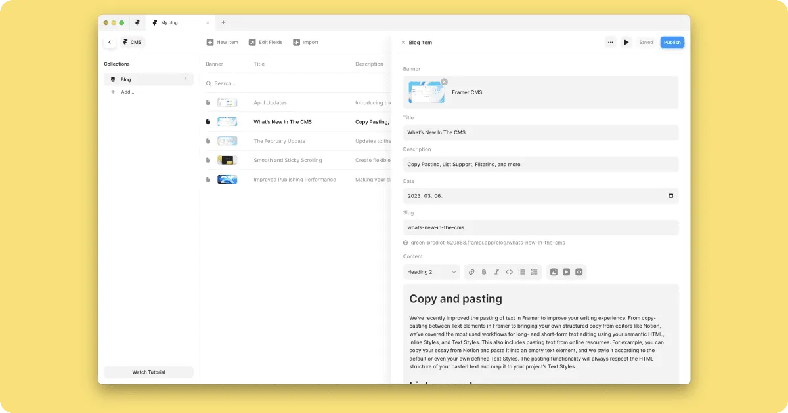Open the Heading 2 text style dropdown
788x413 pixels.
[x=431, y=272]
